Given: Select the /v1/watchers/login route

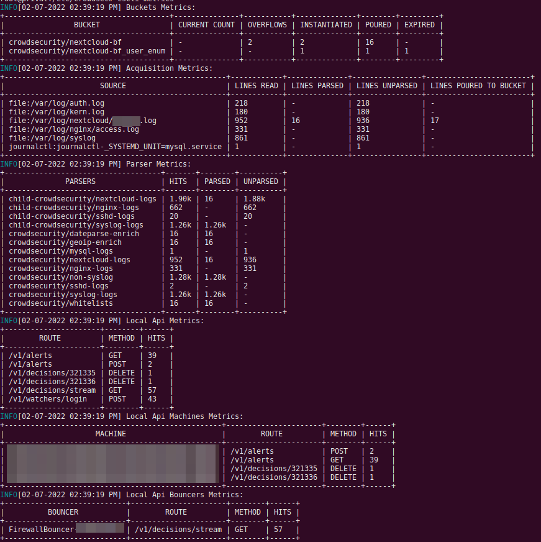Looking at the screenshot, I should point(48,399).
